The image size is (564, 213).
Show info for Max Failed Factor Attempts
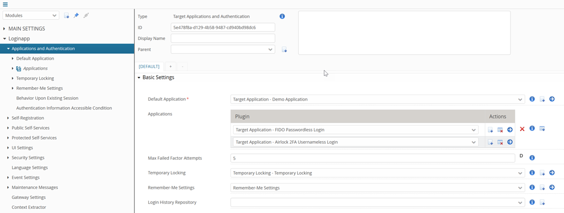(532, 158)
